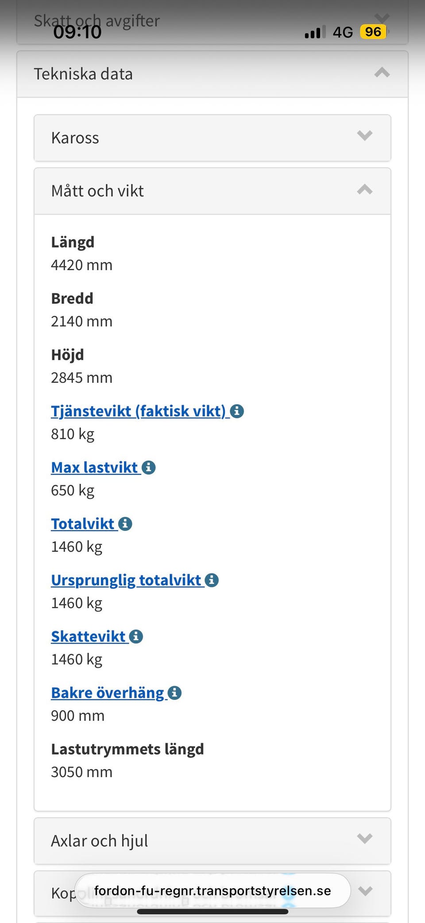Click the Ursprunglig totalvikt link

pos(126,580)
